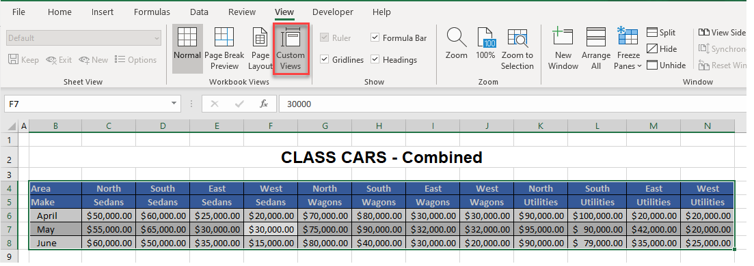754x266 pixels.
Task: Open sheet view Options
Action: (x=136, y=60)
